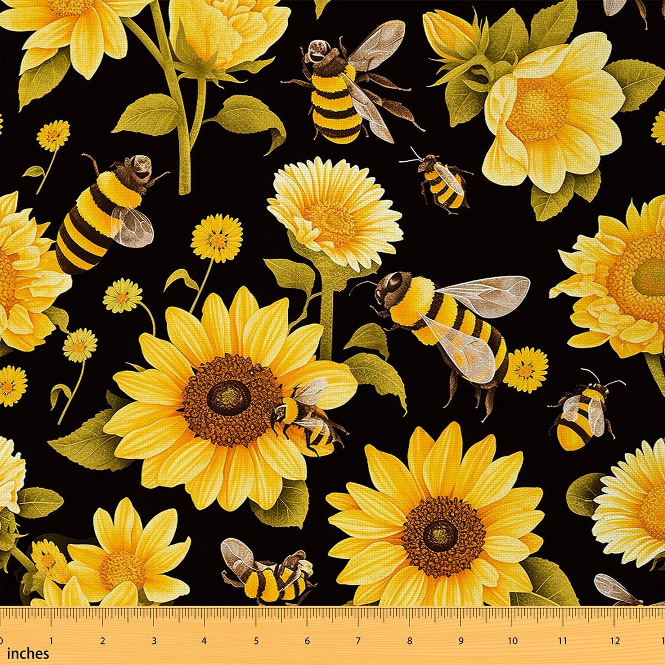The width and height of the screenshot is (665, 665).
Task: Click the number 10 on the ruler
Action: click(x=513, y=641)
